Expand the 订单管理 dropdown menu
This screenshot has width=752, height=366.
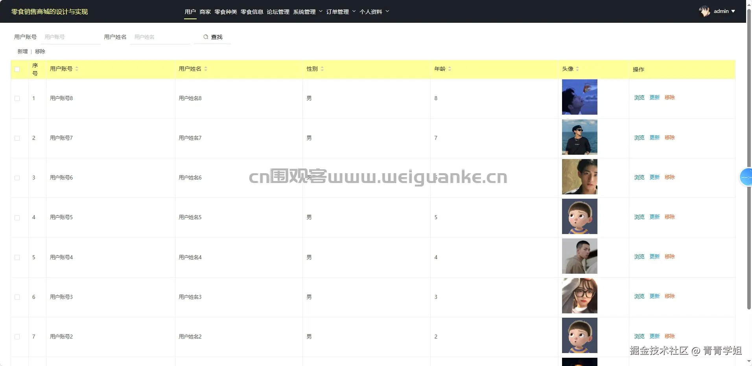tap(341, 12)
